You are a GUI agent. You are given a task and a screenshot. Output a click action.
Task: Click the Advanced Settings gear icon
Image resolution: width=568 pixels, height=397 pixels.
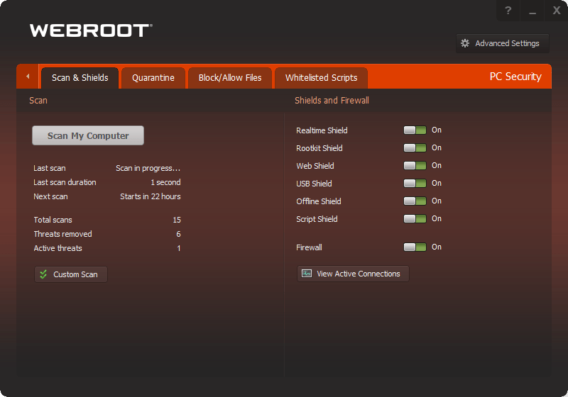point(465,43)
